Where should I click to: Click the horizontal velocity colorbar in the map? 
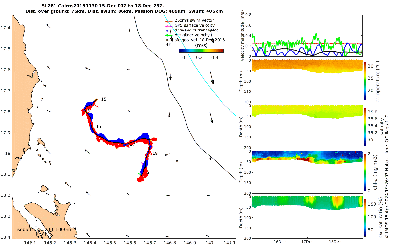click(201, 51)
